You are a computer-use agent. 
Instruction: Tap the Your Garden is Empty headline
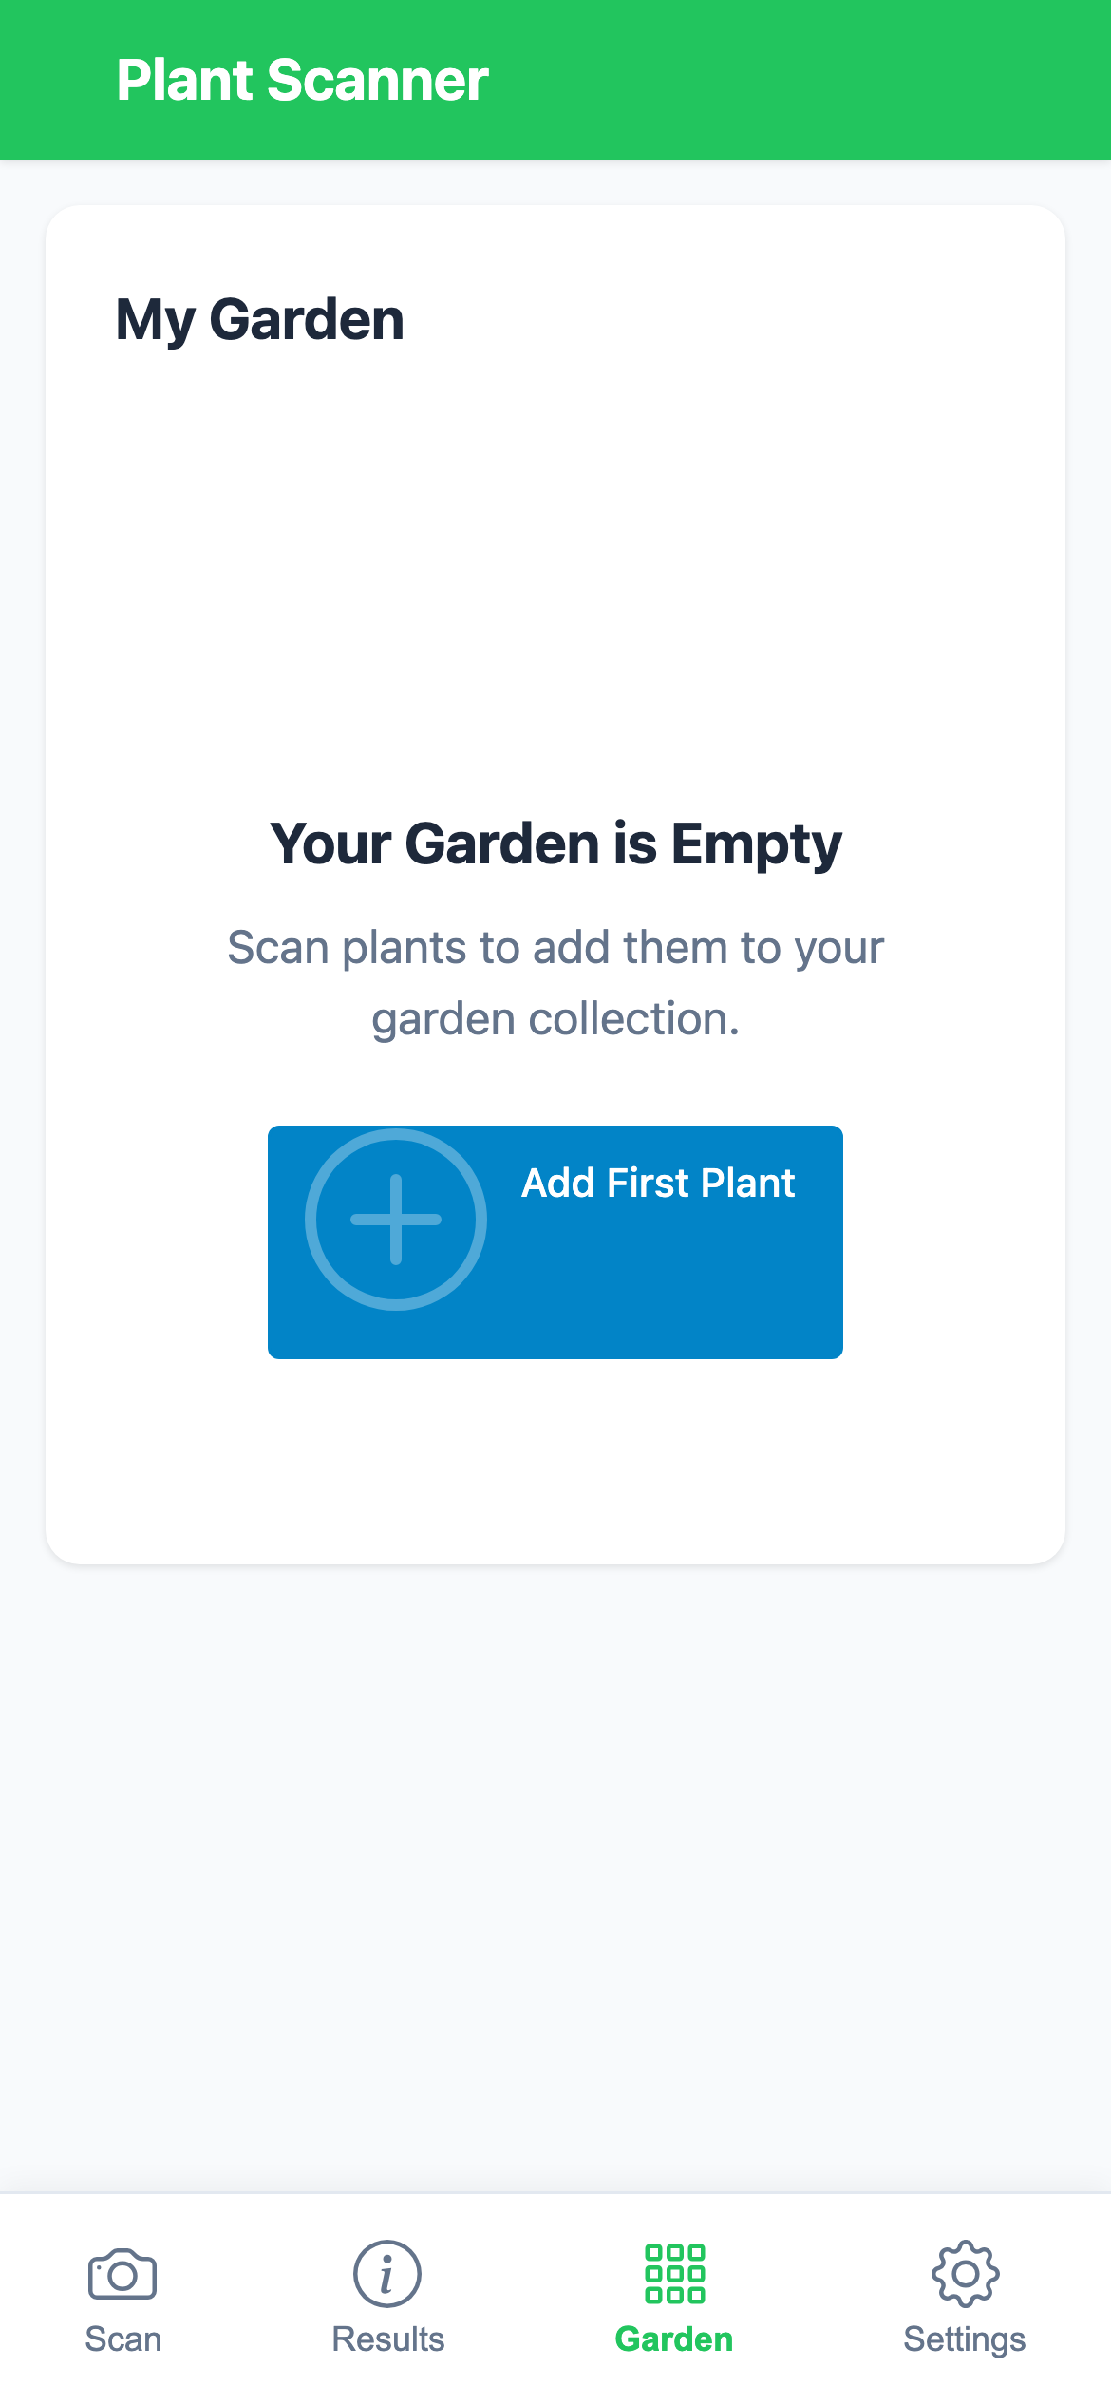point(555,843)
